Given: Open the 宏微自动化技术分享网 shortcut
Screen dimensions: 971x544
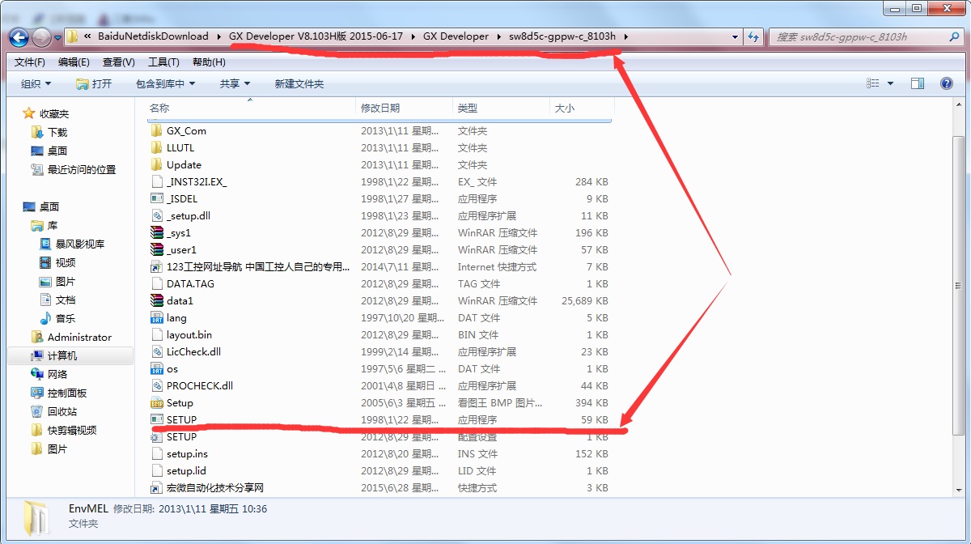Looking at the screenshot, I should click(x=207, y=487).
